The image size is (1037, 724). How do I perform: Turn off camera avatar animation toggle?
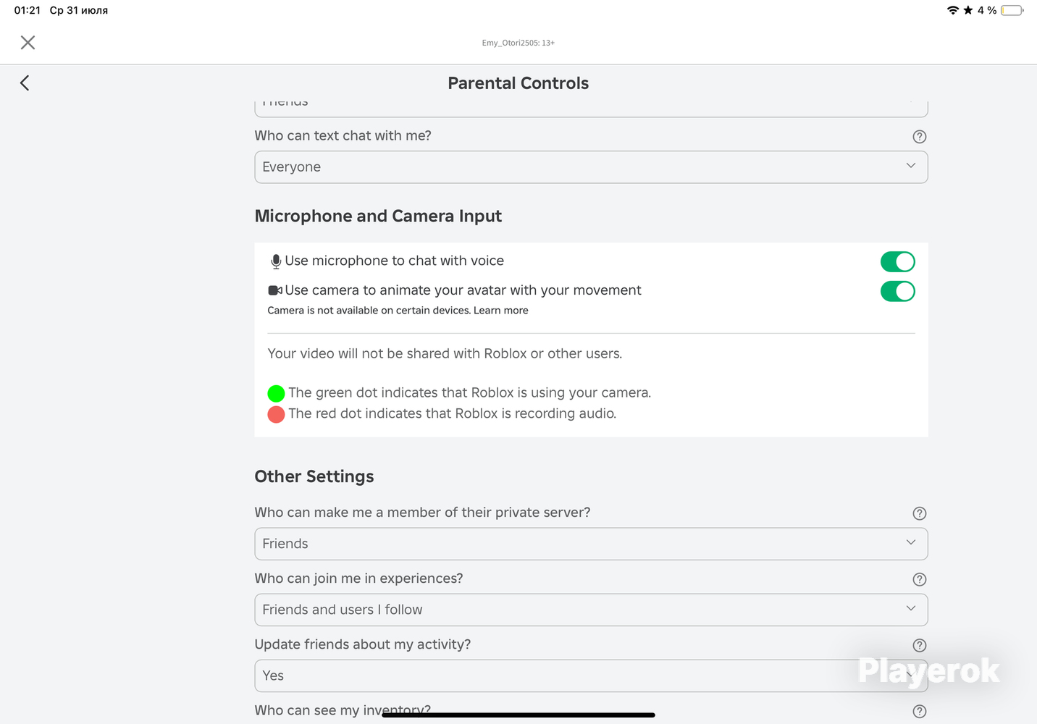(x=897, y=291)
